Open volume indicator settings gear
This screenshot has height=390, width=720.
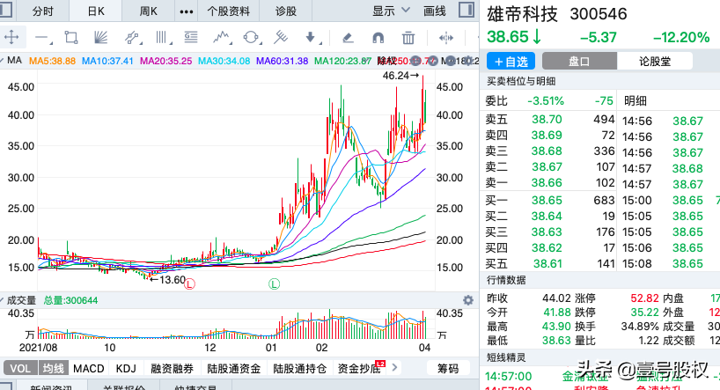[468, 300]
